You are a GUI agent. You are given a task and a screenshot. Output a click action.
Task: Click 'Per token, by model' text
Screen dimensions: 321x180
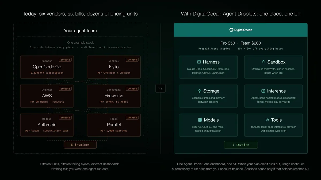(114, 102)
